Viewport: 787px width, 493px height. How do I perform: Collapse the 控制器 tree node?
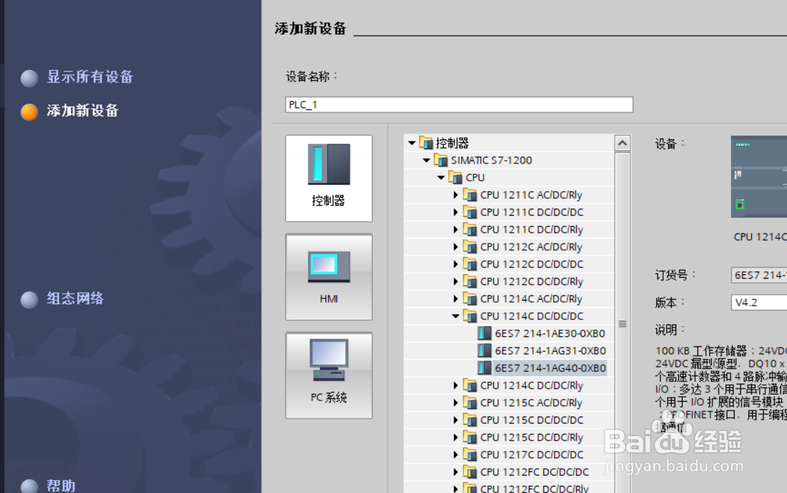411,143
